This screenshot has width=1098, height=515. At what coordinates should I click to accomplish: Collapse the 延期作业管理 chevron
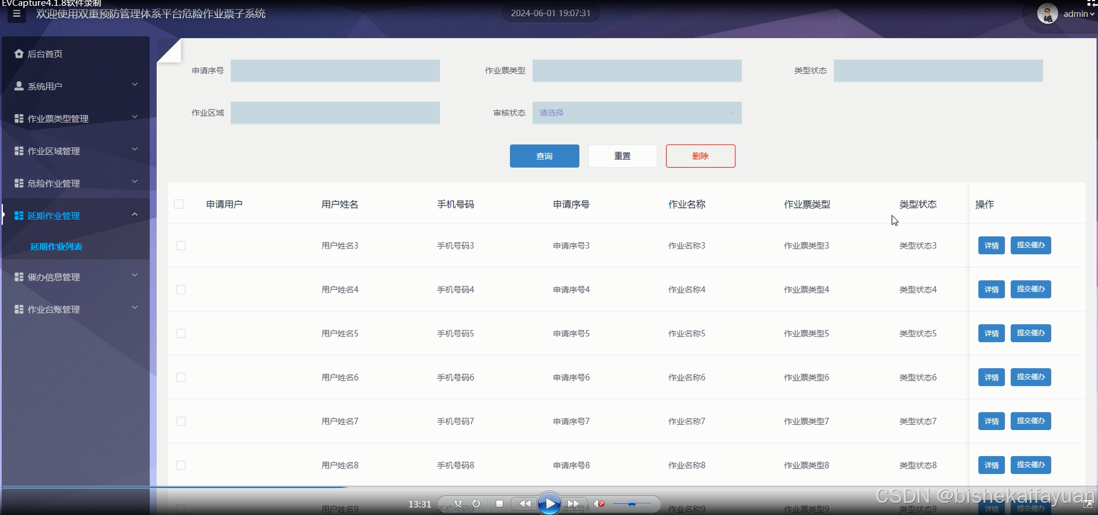pos(135,215)
